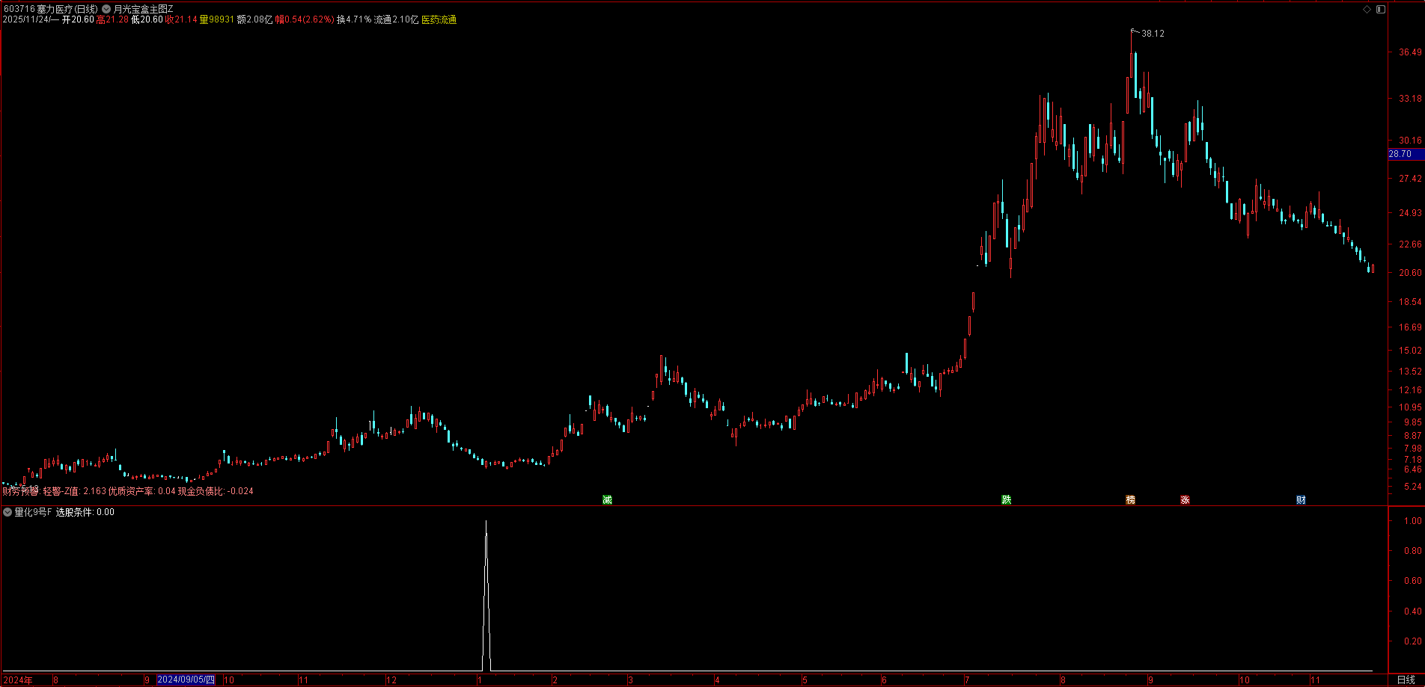Click the green 跌 event marker
Image resolution: width=1425 pixels, height=687 pixels.
click(x=1007, y=499)
